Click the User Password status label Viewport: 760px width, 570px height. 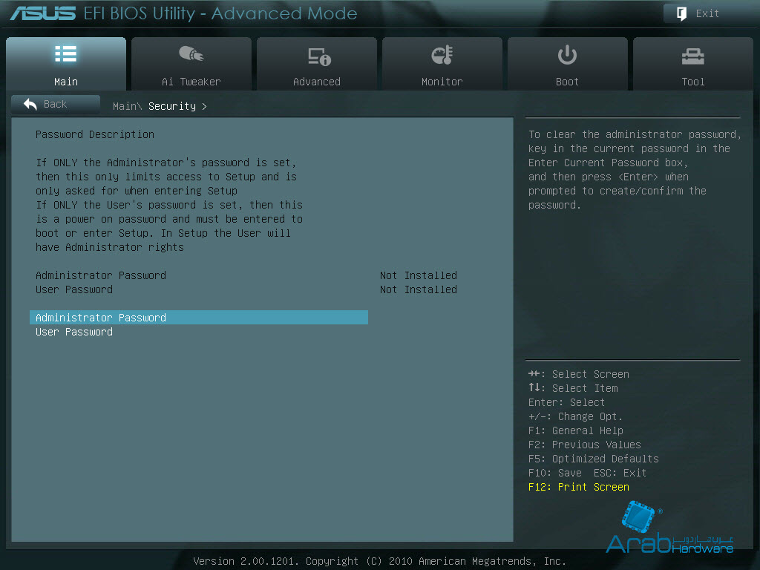[74, 289]
